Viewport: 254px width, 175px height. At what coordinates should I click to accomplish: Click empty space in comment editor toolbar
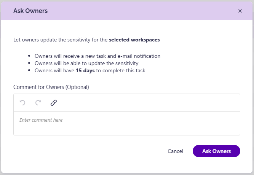(146, 103)
